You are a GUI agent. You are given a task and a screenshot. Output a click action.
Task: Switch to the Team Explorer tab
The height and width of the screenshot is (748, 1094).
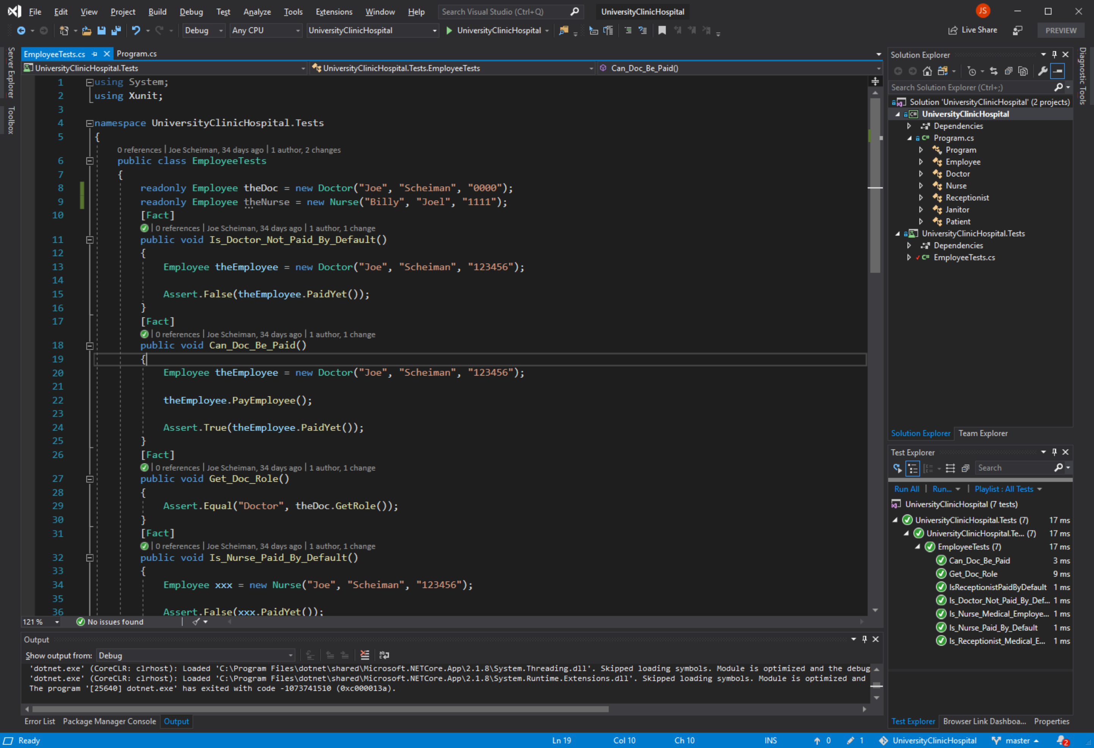point(983,433)
